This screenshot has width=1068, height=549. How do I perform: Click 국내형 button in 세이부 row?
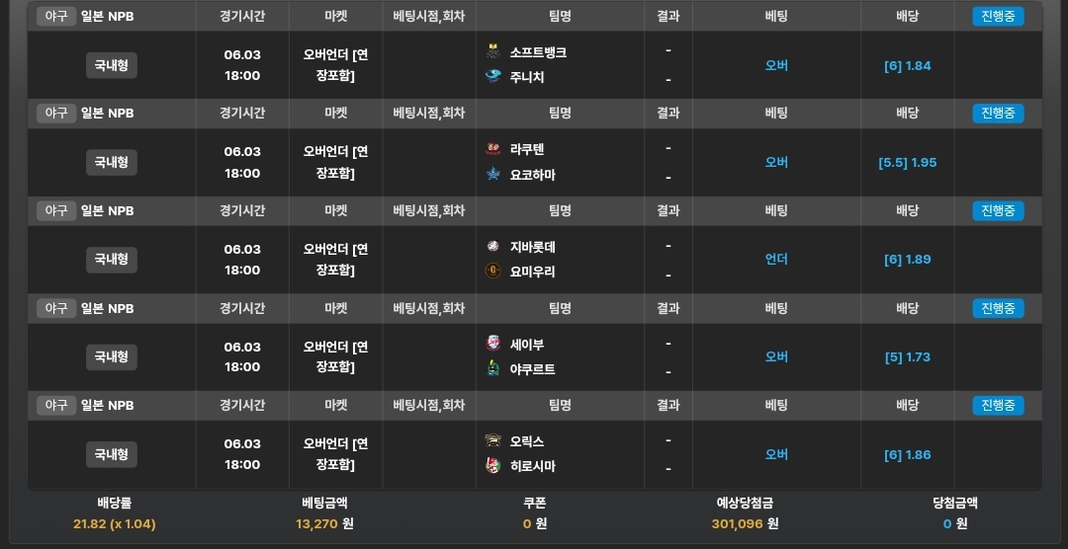(x=112, y=357)
